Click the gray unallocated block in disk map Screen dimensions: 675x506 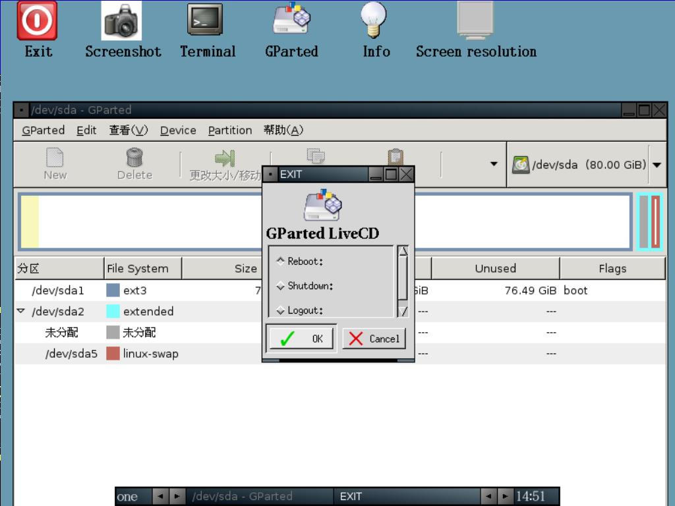pyautogui.click(x=644, y=222)
